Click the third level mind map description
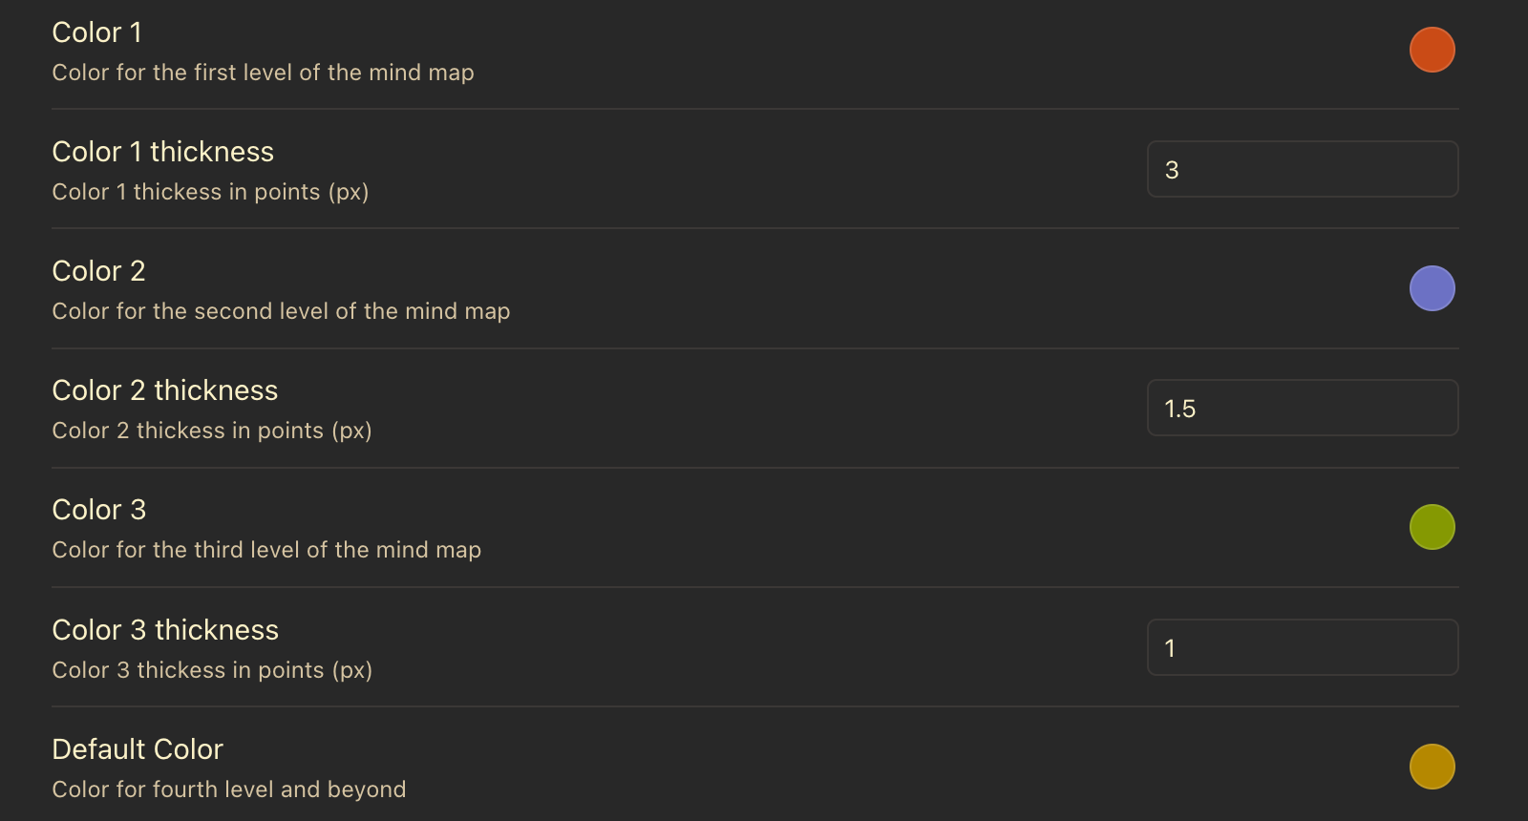This screenshot has width=1528, height=821. (266, 550)
